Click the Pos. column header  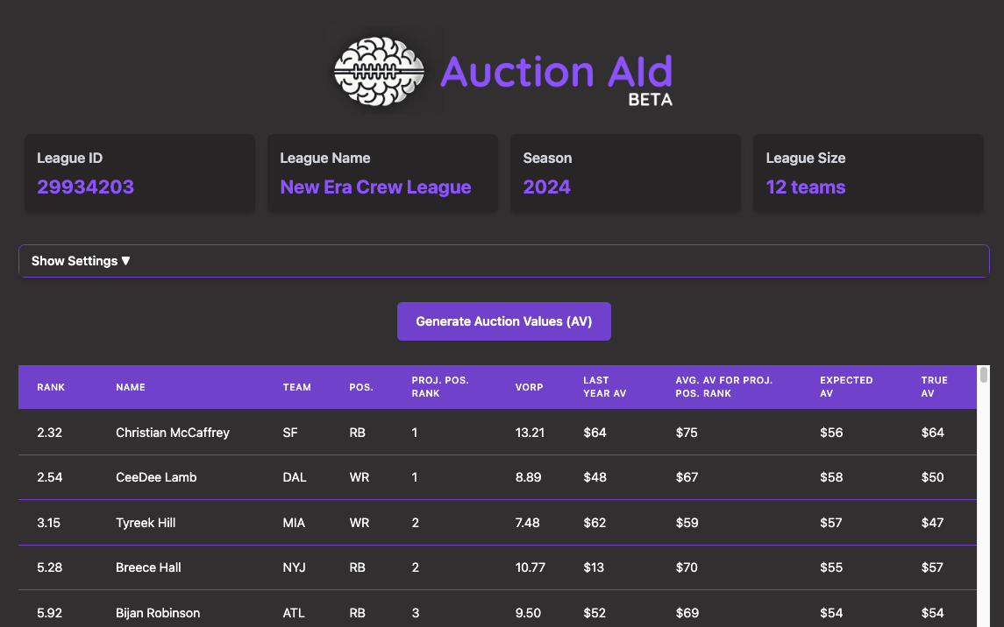click(361, 387)
